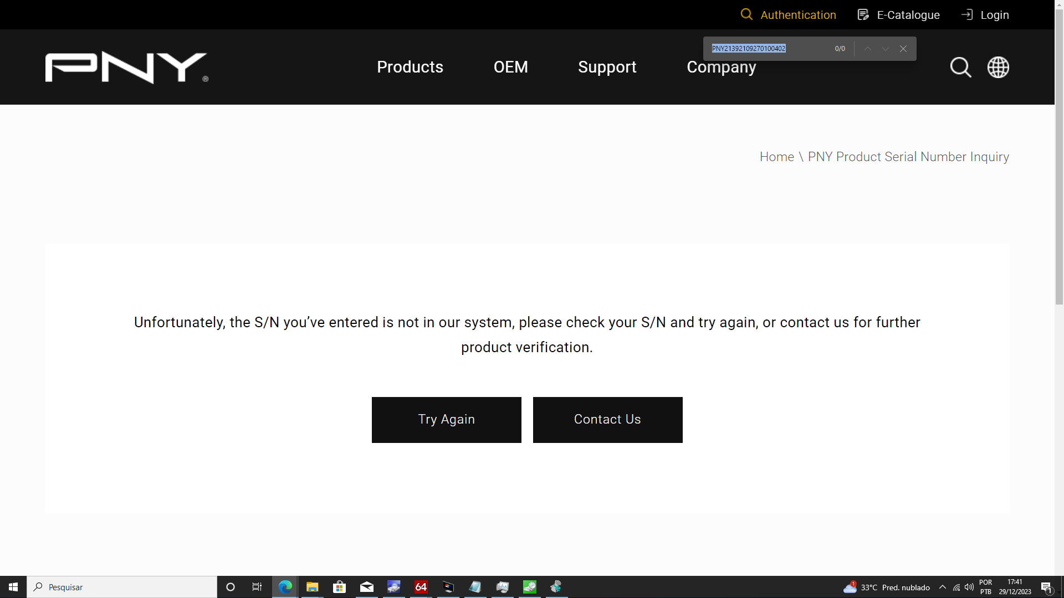Open Mail app from taskbar

tap(366, 587)
